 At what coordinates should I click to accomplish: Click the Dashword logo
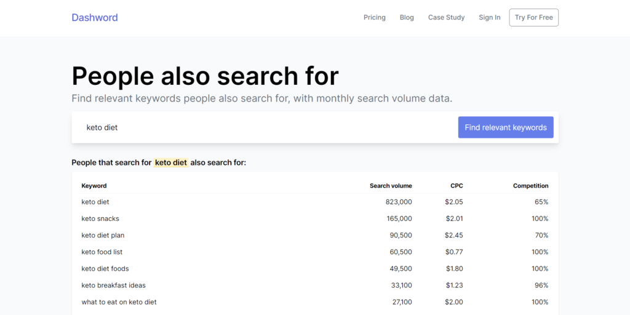tap(94, 17)
